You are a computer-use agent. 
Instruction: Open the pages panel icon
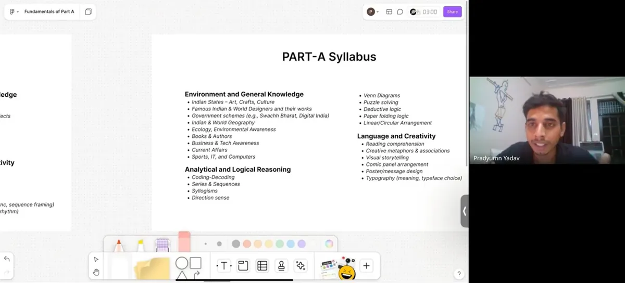88,11
